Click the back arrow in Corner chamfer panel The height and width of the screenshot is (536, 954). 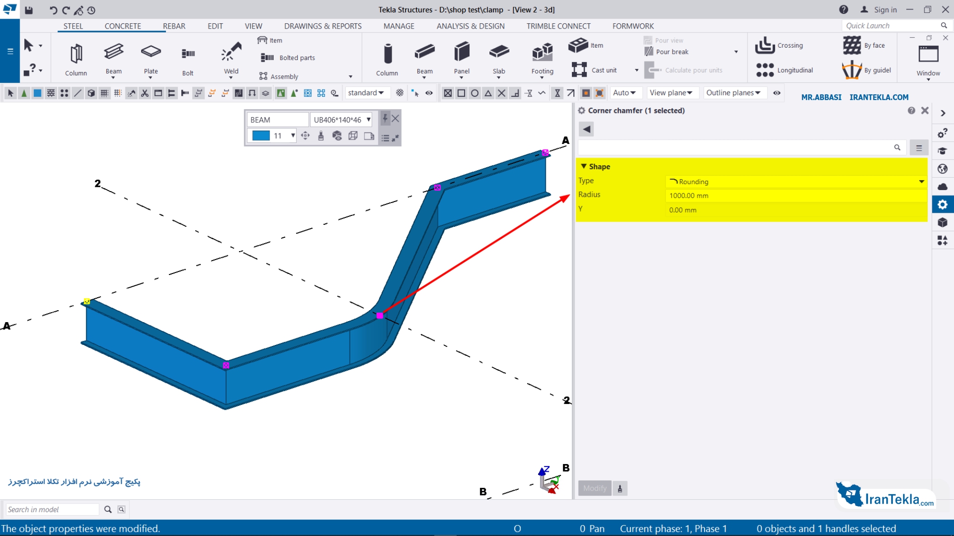tap(586, 129)
